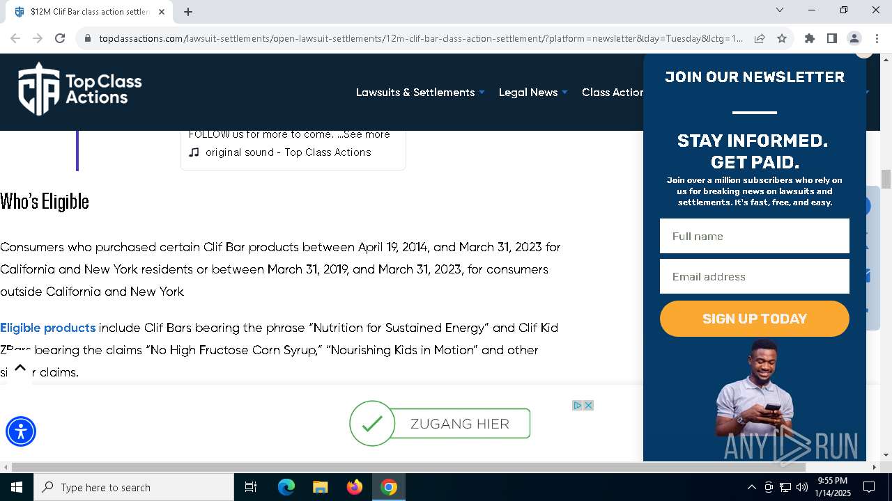Open the accessibility widget icon
892x501 pixels.
coord(21,431)
